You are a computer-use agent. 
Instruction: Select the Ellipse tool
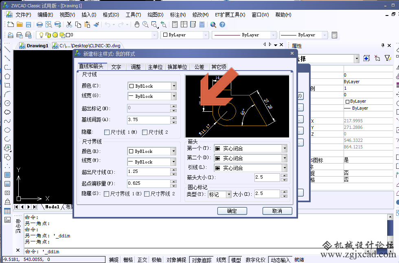7,130
